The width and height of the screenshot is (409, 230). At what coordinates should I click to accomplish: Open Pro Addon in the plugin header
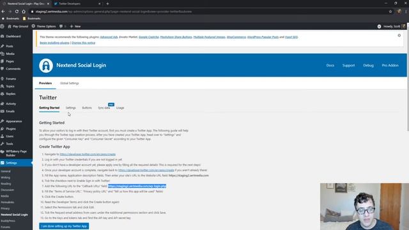[x=390, y=65]
